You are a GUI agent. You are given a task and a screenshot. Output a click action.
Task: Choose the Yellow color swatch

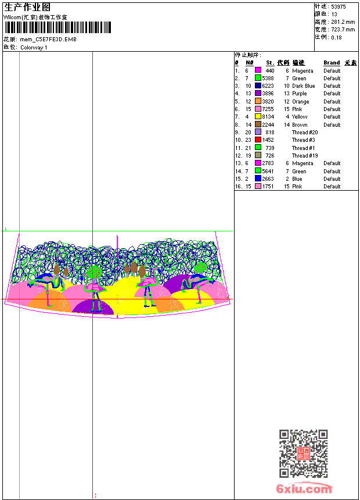258,117
